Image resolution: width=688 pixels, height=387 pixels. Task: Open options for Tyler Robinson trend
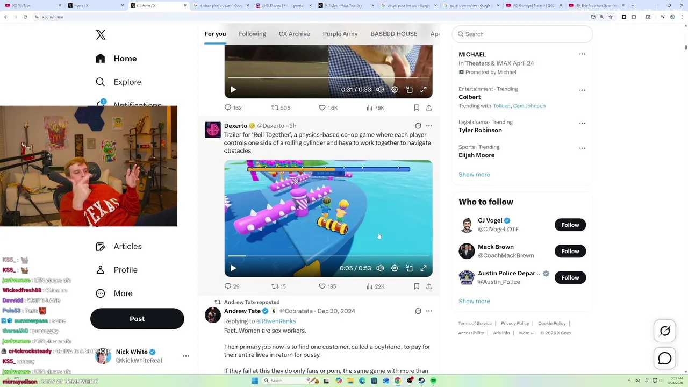(582, 123)
